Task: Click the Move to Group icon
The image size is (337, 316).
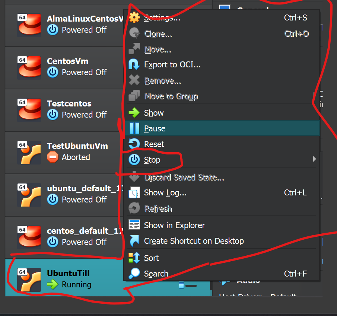Action: click(x=134, y=96)
